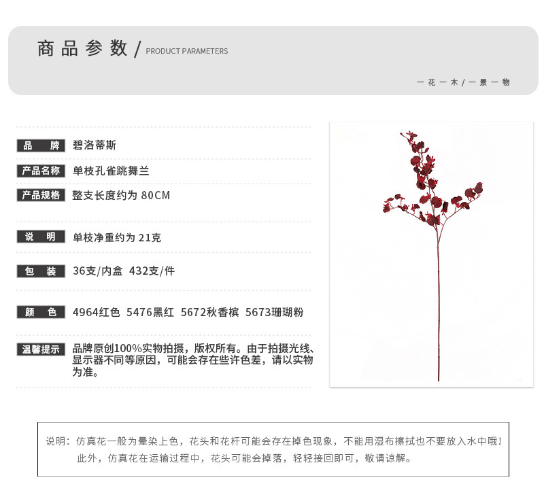This screenshot has height=497, width=544.
Task: Select product name 单枝孔雀跳舞兰
Action: 111,171
